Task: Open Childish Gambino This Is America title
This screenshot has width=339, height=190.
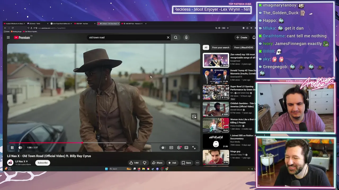Action: point(243,105)
